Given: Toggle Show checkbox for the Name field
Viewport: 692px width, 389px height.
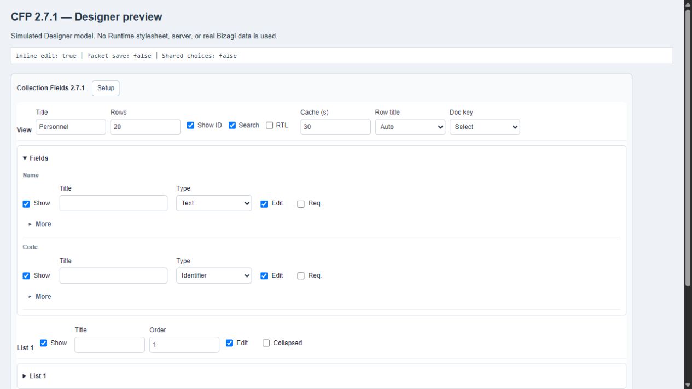Looking at the screenshot, I should (26, 204).
